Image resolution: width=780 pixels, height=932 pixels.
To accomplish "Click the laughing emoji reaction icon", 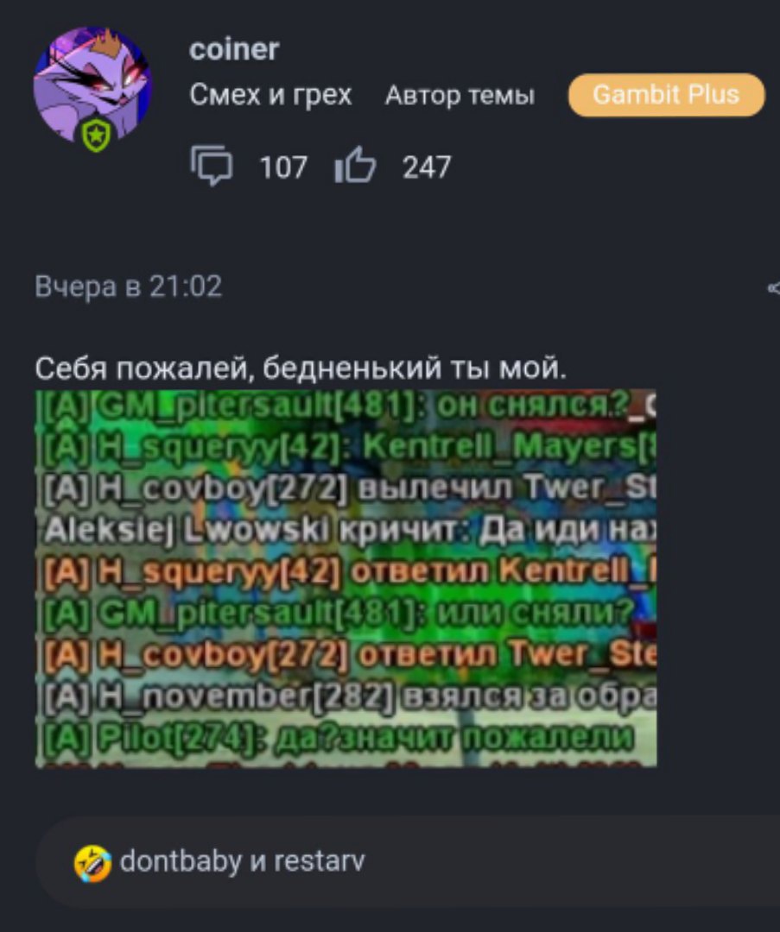I will [92, 863].
